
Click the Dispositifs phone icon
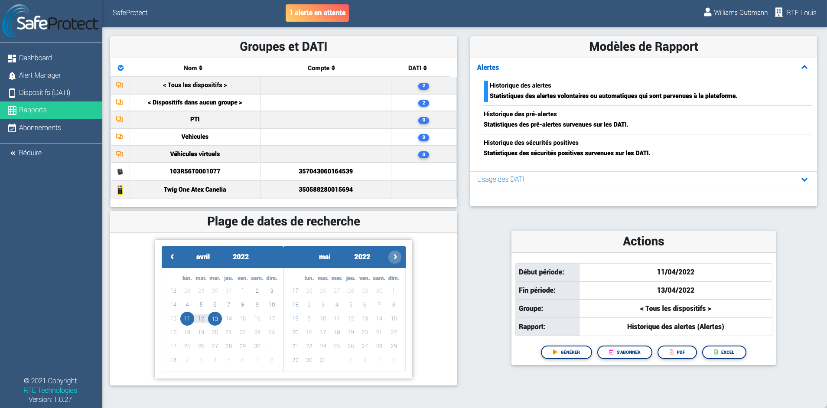(x=12, y=93)
